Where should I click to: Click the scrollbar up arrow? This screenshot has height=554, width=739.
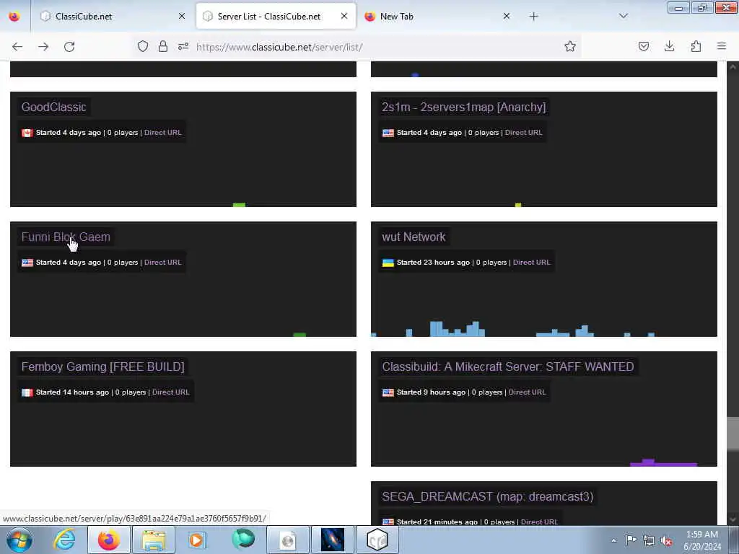733,67
